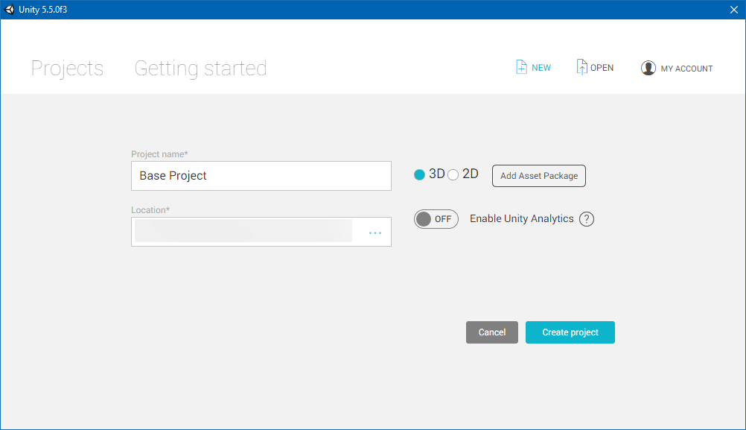
Task: Select the 3D project template
Action: [x=419, y=174]
